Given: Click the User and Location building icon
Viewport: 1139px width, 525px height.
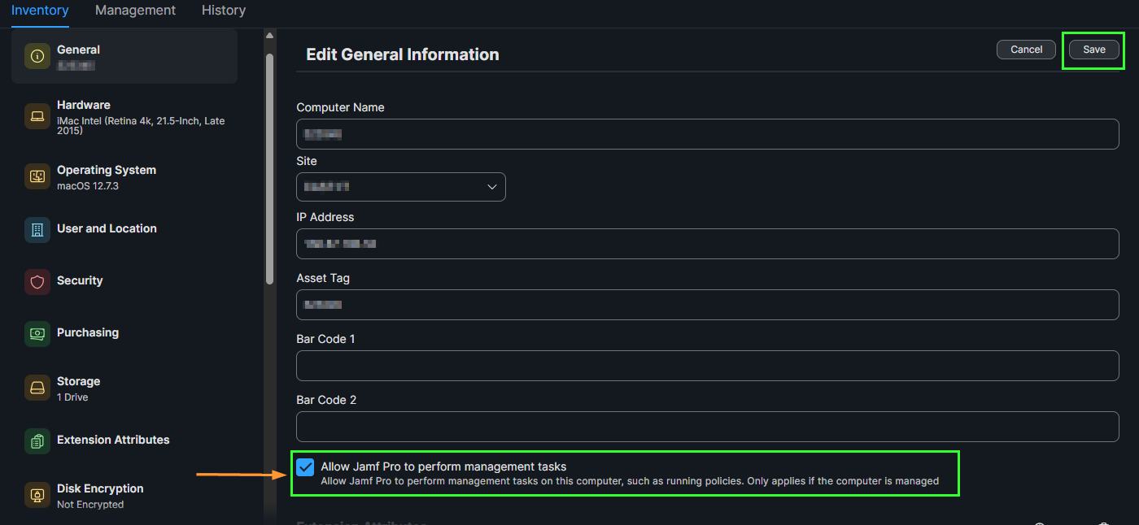Looking at the screenshot, I should click(x=37, y=230).
